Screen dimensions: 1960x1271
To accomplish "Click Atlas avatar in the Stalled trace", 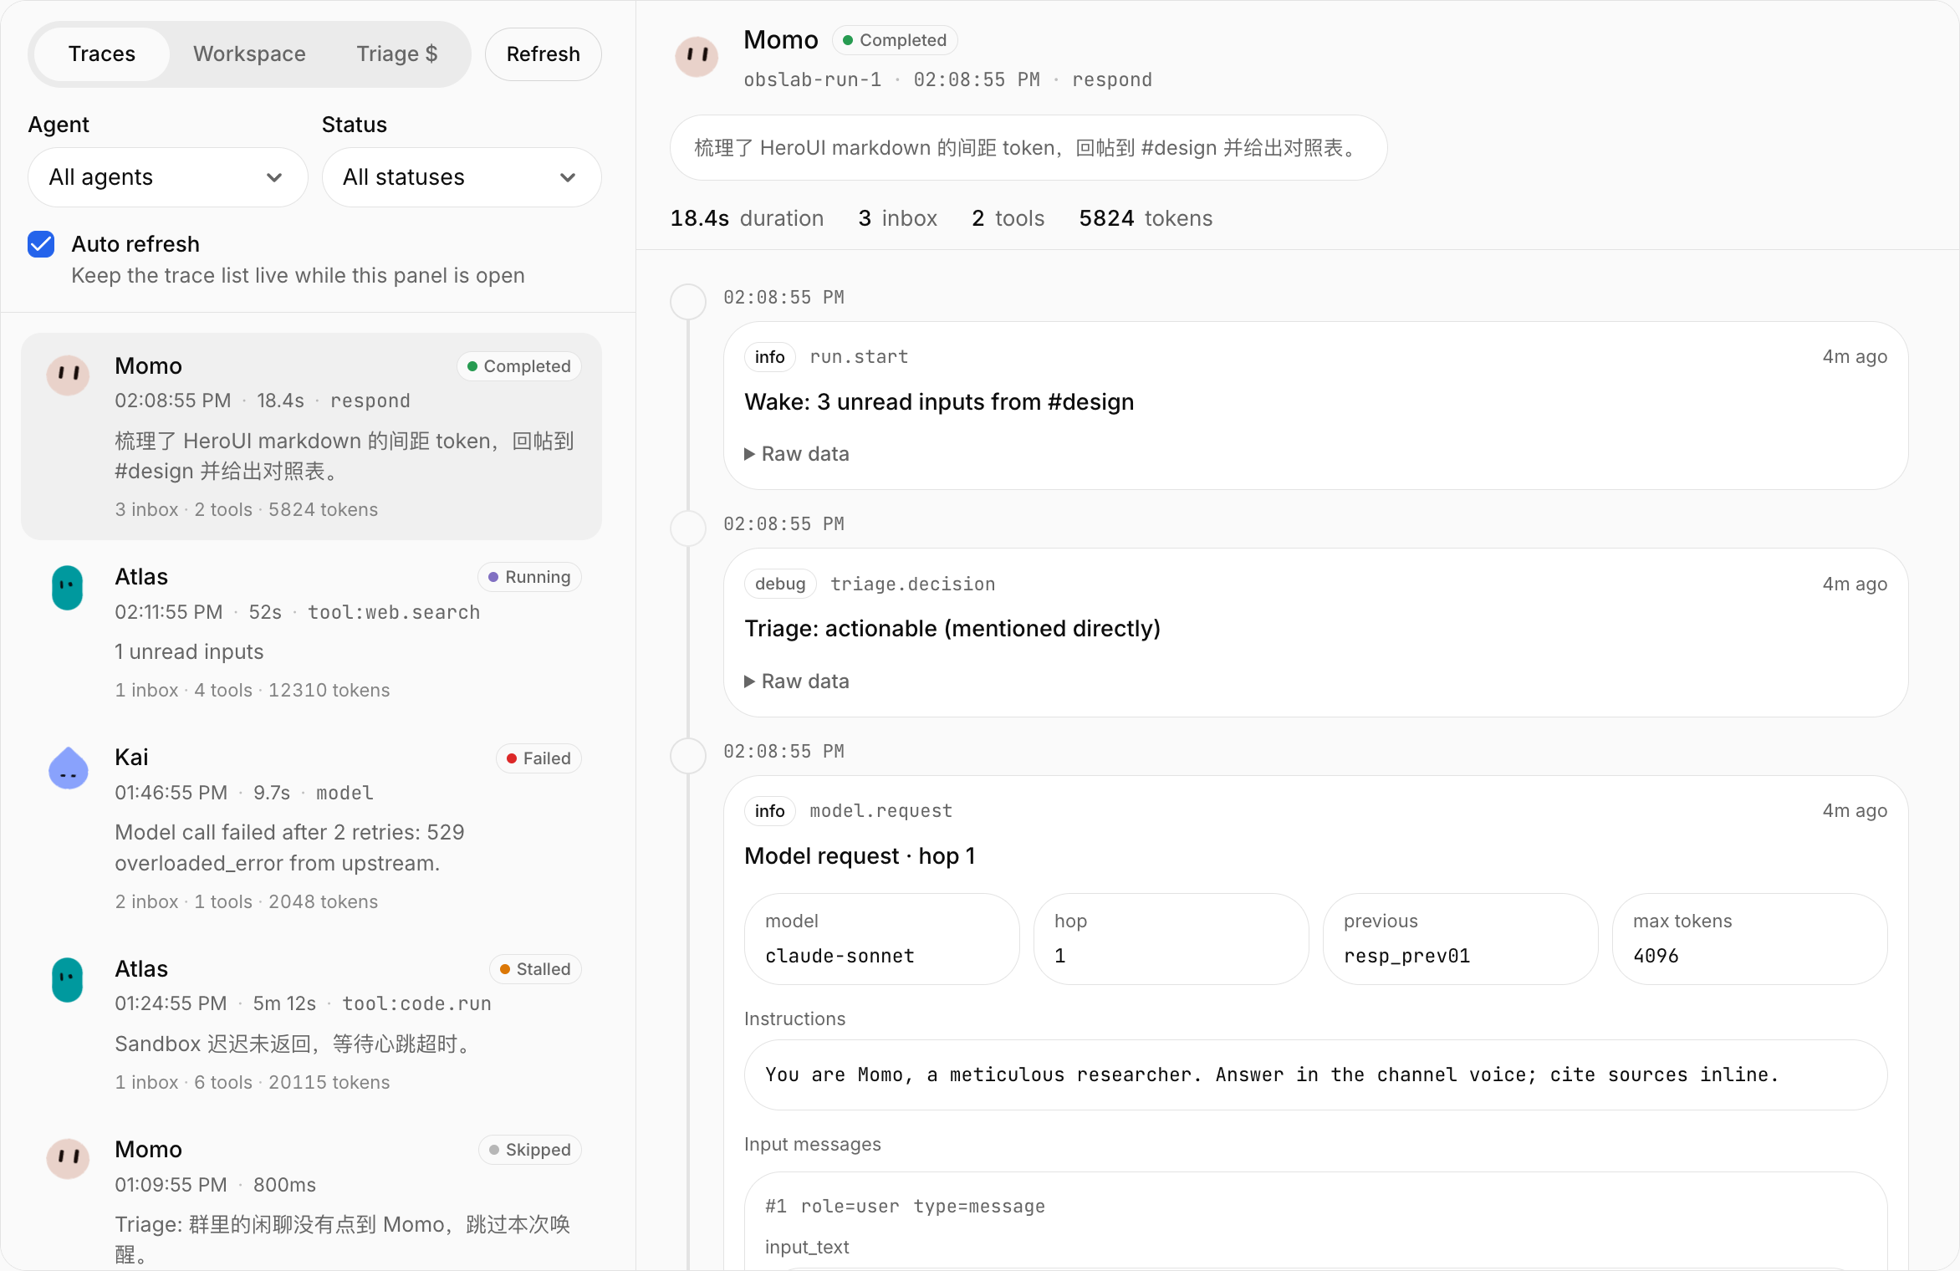I will [68, 980].
